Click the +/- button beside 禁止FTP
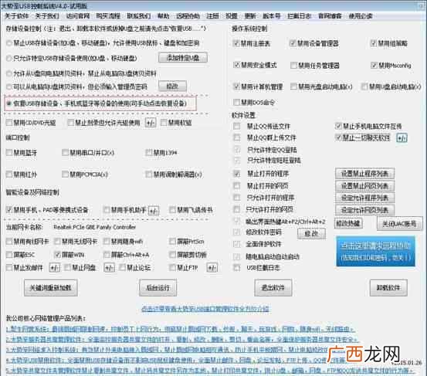 212,268
